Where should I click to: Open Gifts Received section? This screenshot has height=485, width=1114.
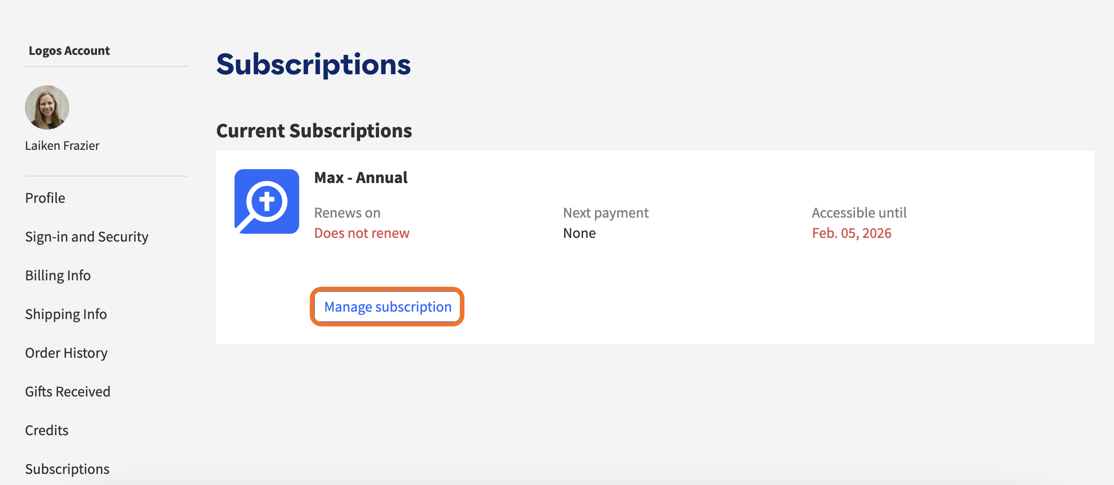click(x=68, y=391)
